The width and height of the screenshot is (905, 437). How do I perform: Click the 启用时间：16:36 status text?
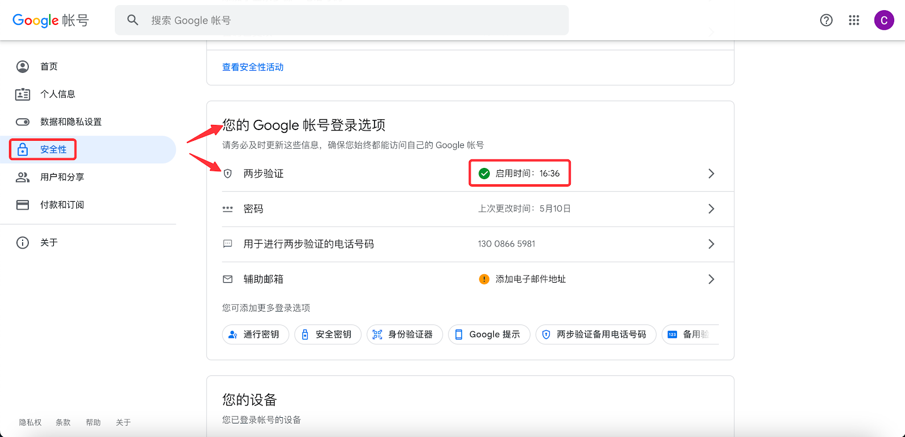[x=528, y=174]
